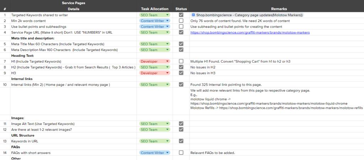364x160 pixels.
Task: Select the Task Allocation column header
Action: 155,9
